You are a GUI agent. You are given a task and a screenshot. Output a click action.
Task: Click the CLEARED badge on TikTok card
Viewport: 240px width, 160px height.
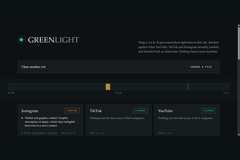[140, 111]
